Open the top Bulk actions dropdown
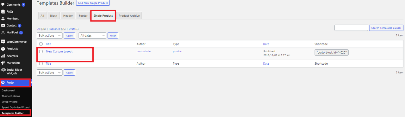The width and height of the screenshot is (405, 117). pyautogui.click(x=50, y=36)
